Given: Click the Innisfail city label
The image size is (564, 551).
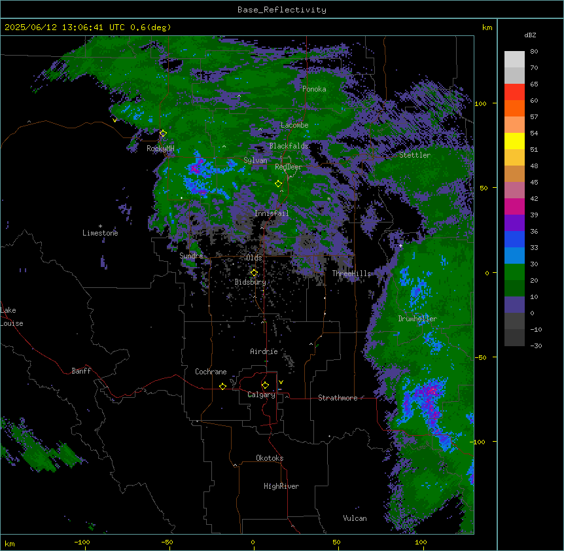Looking at the screenshot, I should point(272,213).
